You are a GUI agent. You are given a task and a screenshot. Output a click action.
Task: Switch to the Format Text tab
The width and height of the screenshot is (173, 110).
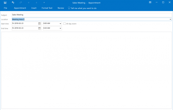pos(47,8)
